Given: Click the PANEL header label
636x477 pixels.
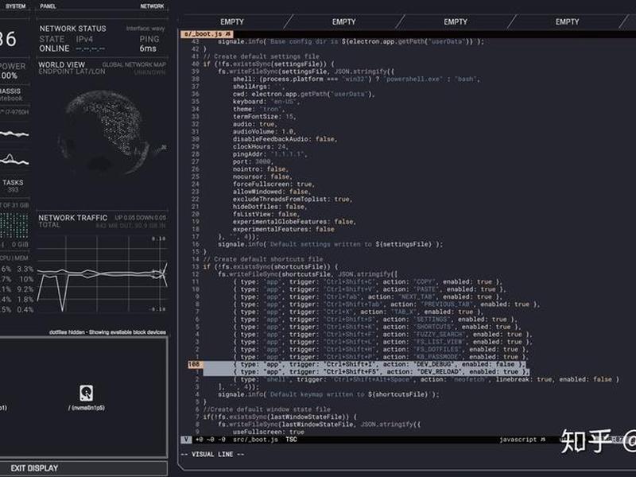Looking at the screenshot, I should coord(48,6).
